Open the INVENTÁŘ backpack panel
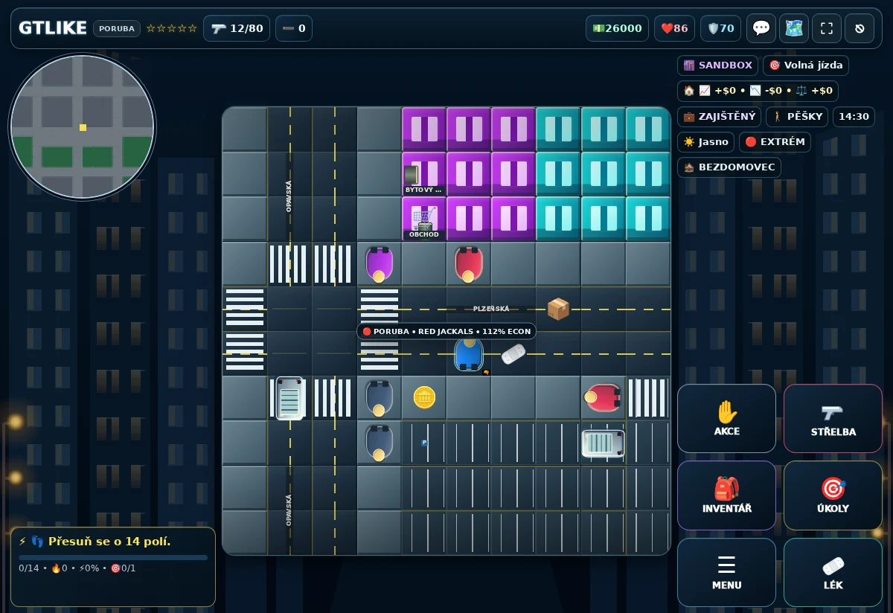The height and width of the screenshot is (613, 893). click(x=726, y=495)
